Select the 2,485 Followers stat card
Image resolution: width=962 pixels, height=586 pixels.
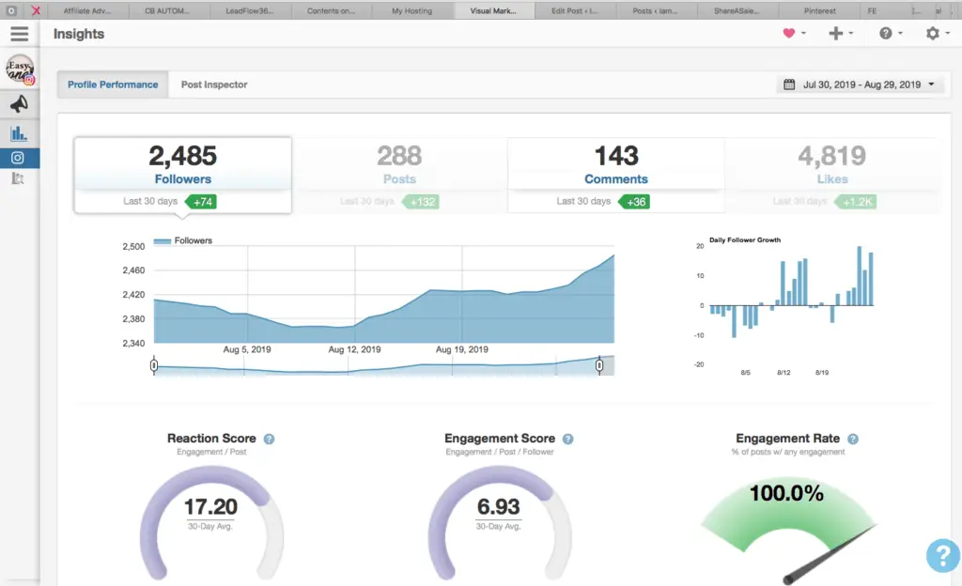coord(183,176)
